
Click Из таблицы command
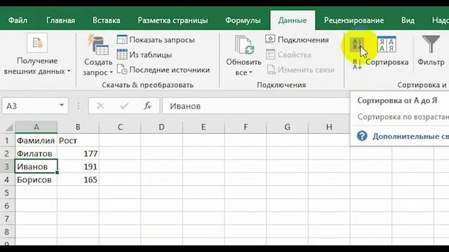[144, 55]
